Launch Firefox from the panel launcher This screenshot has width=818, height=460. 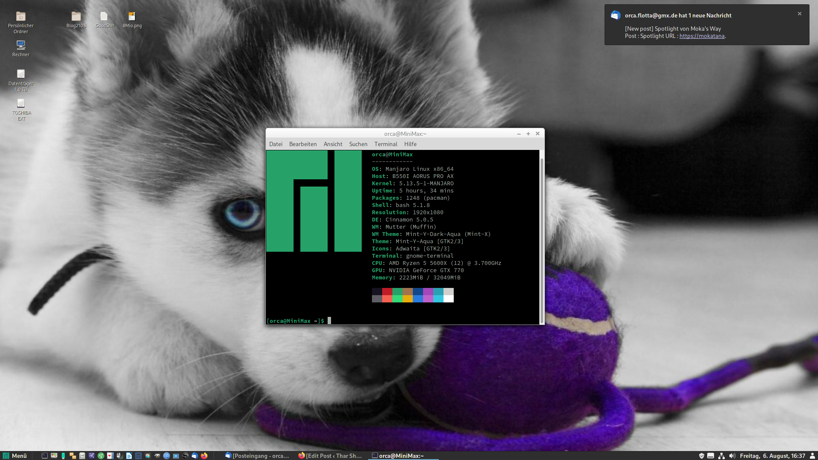204,456
